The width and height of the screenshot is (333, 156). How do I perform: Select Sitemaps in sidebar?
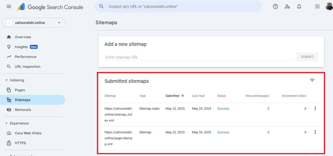pos(33,100)
